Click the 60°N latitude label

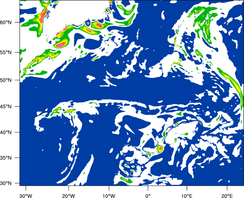tap(6, 22)
